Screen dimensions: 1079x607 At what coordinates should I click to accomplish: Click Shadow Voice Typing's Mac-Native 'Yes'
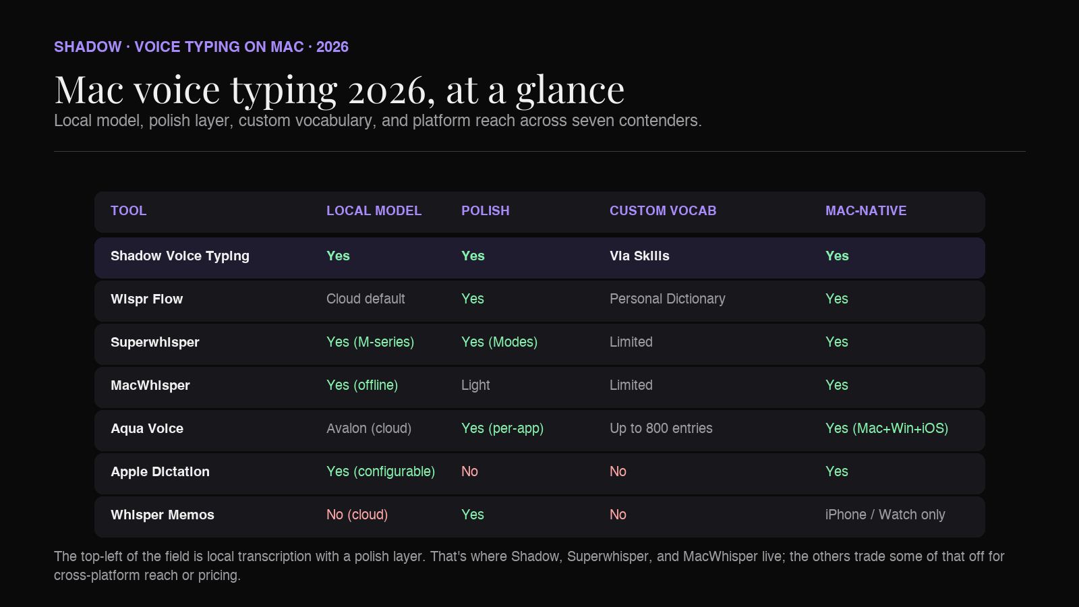click(837, 256)
